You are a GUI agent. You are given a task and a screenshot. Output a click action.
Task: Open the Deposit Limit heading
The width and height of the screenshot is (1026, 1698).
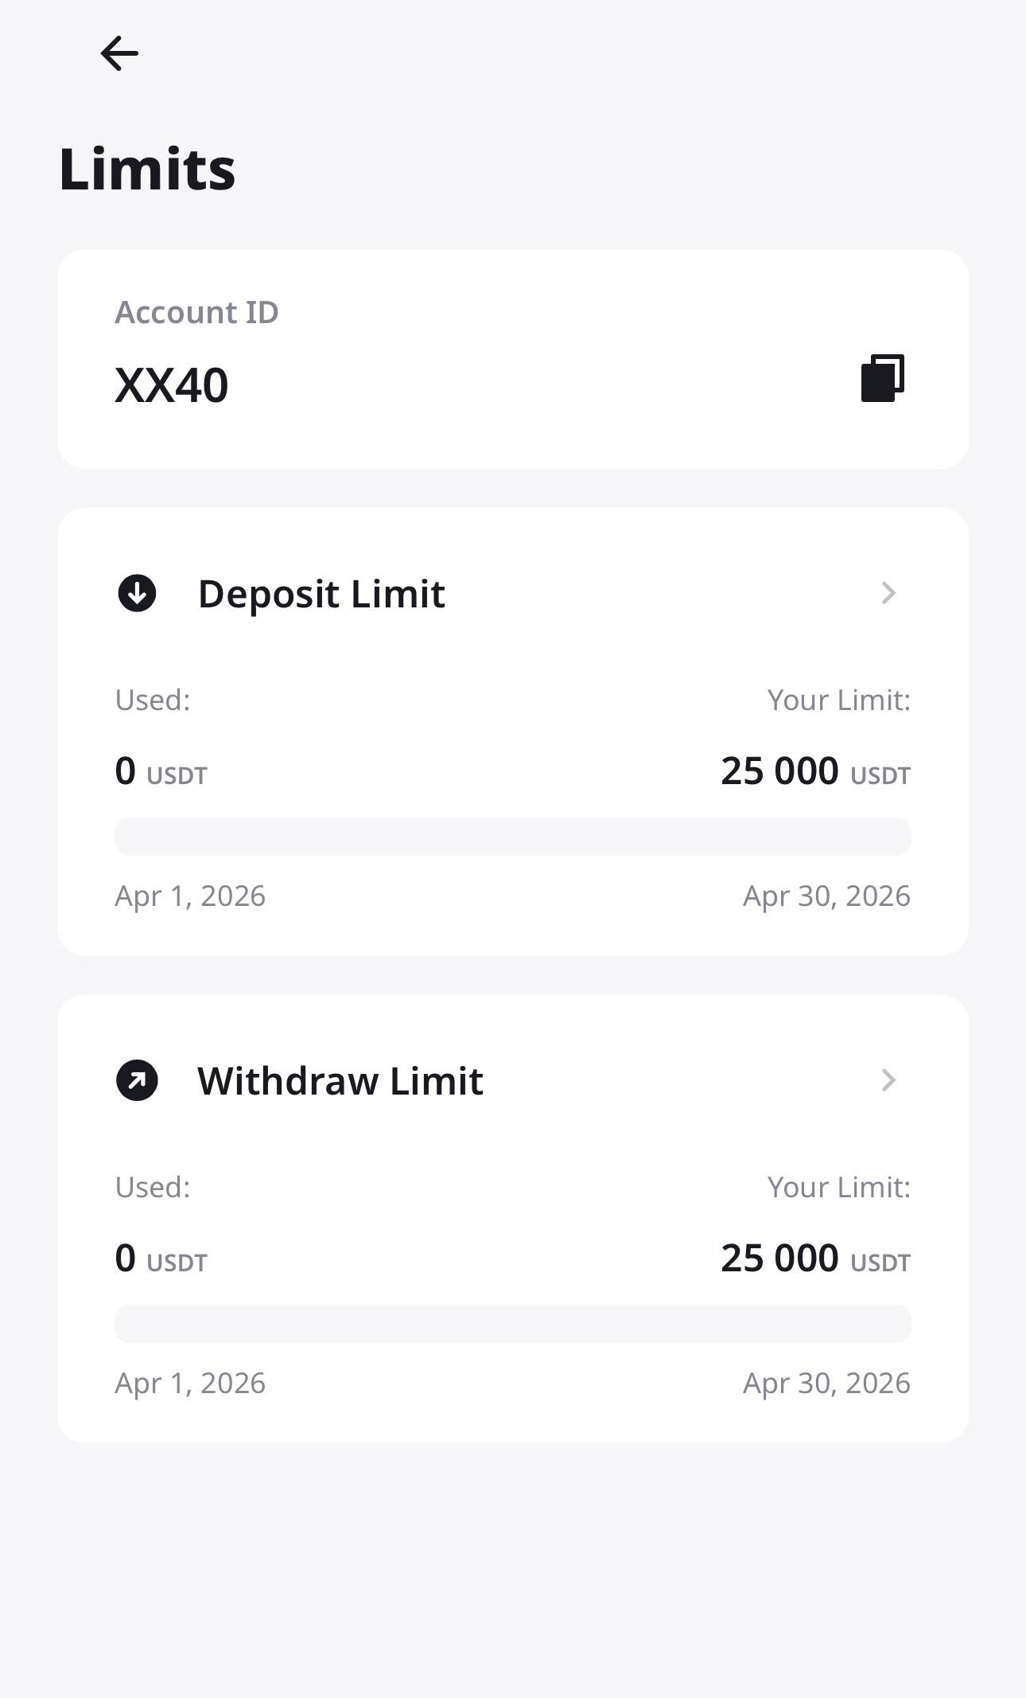[x=321, y=594]
